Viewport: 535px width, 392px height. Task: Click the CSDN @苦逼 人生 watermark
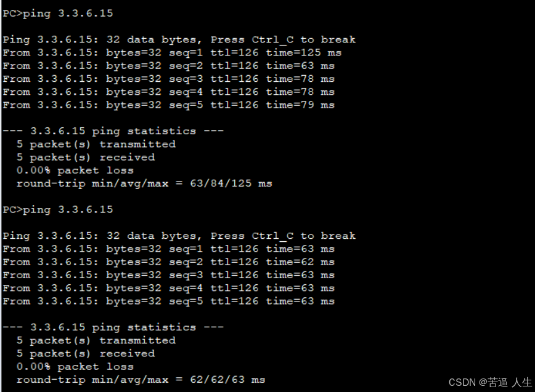490,383
